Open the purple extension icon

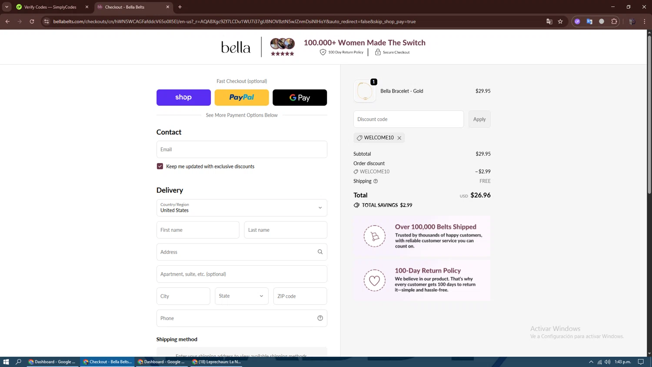[x=577, y=21]
